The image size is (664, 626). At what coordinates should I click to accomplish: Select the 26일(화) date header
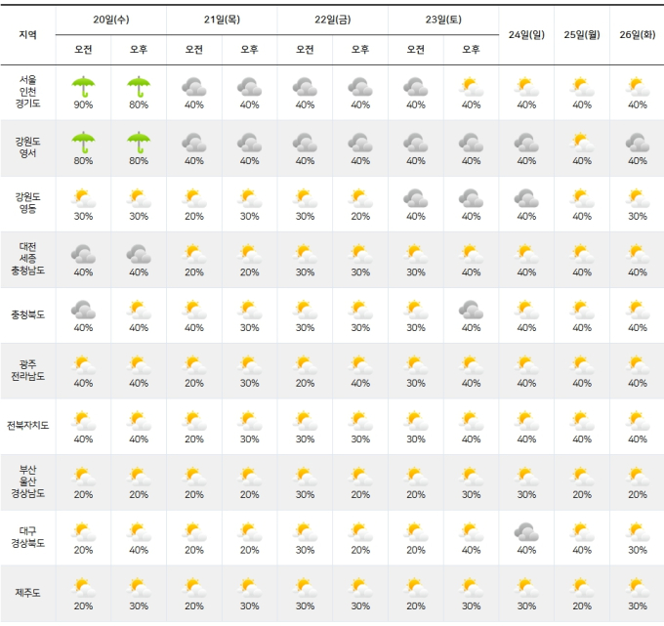coord(638,35)
